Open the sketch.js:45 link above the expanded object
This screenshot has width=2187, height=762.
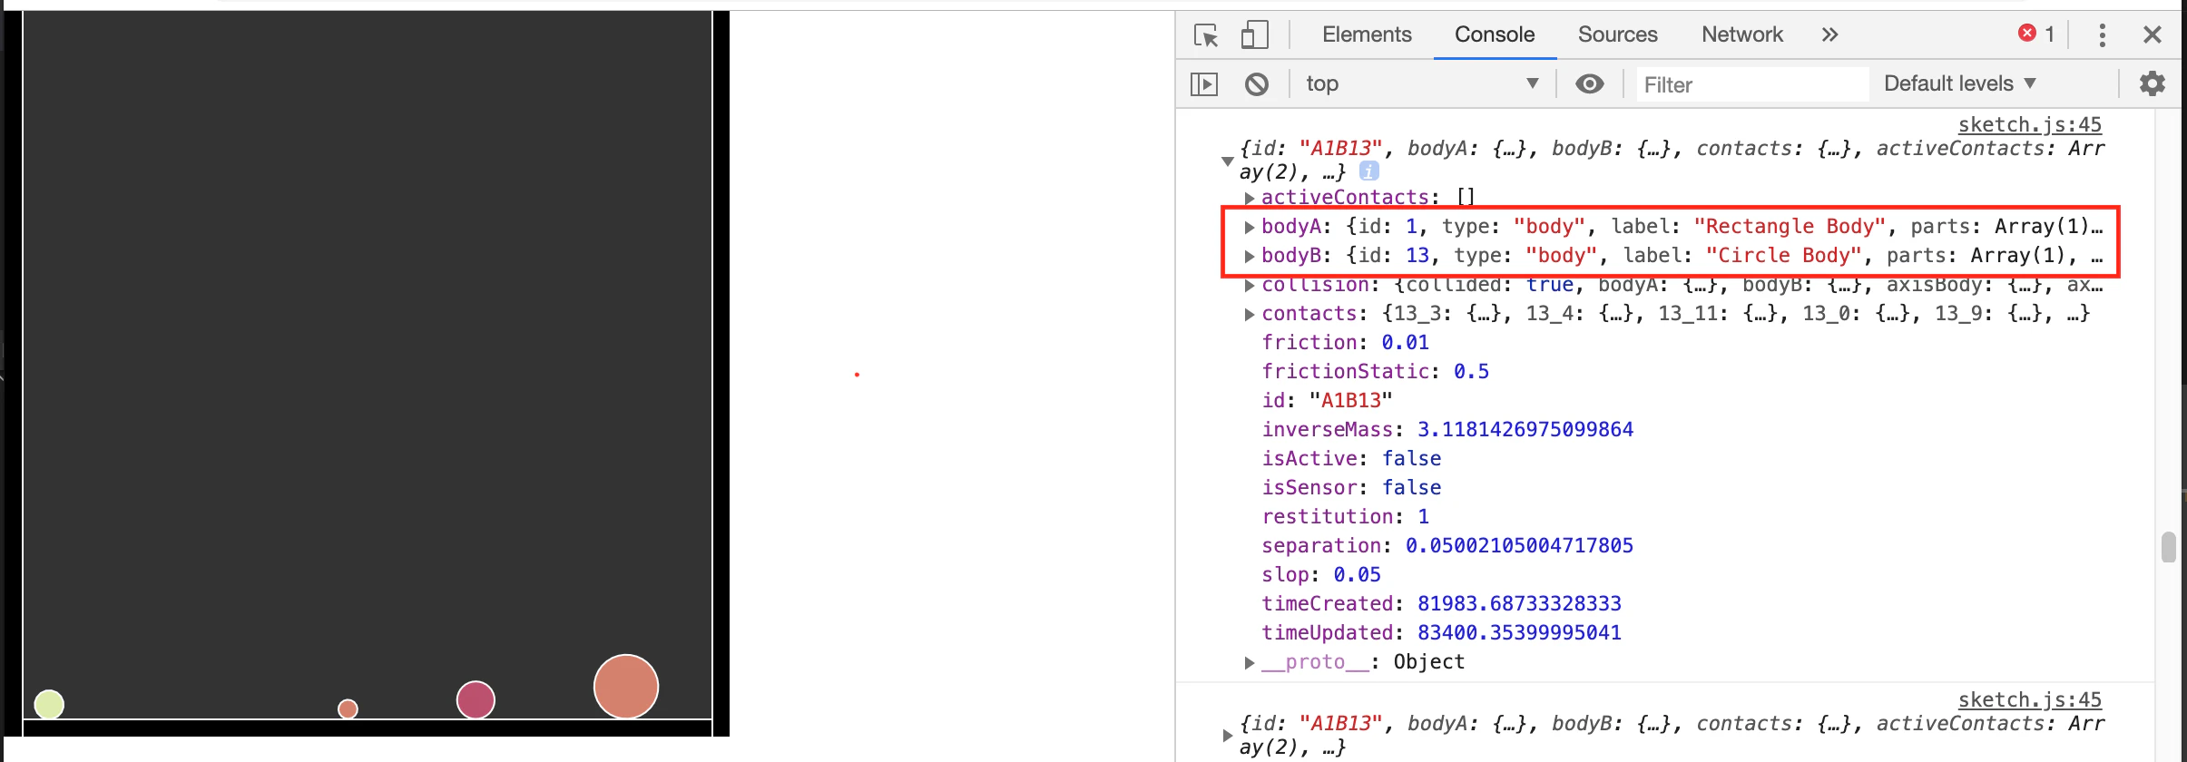(2029, 124)
